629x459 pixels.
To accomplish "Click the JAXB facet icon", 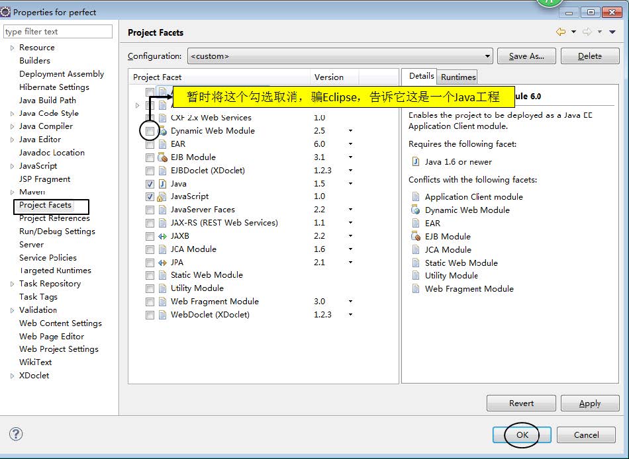I will click(x=162, y=236).
